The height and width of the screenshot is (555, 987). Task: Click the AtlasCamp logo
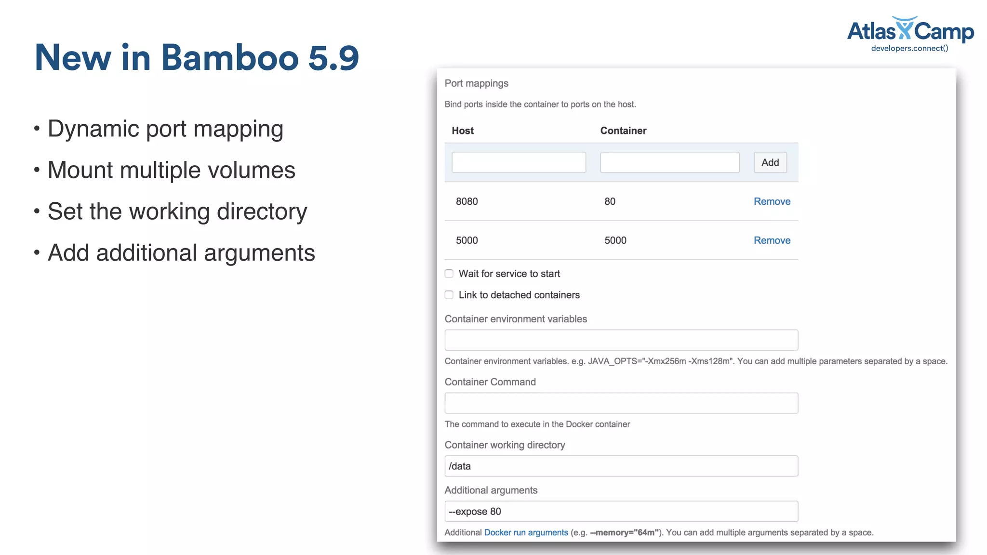coord(910,34)
